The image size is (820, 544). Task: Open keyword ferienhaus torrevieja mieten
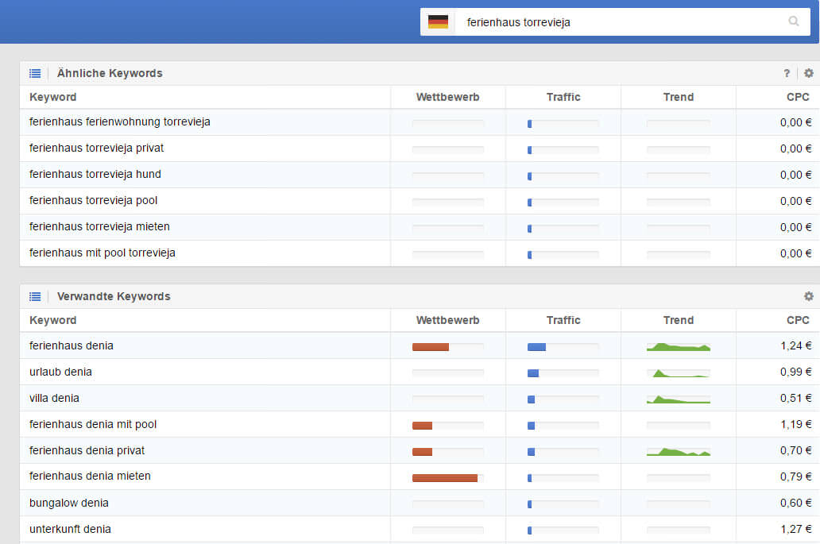click(99, 226)
